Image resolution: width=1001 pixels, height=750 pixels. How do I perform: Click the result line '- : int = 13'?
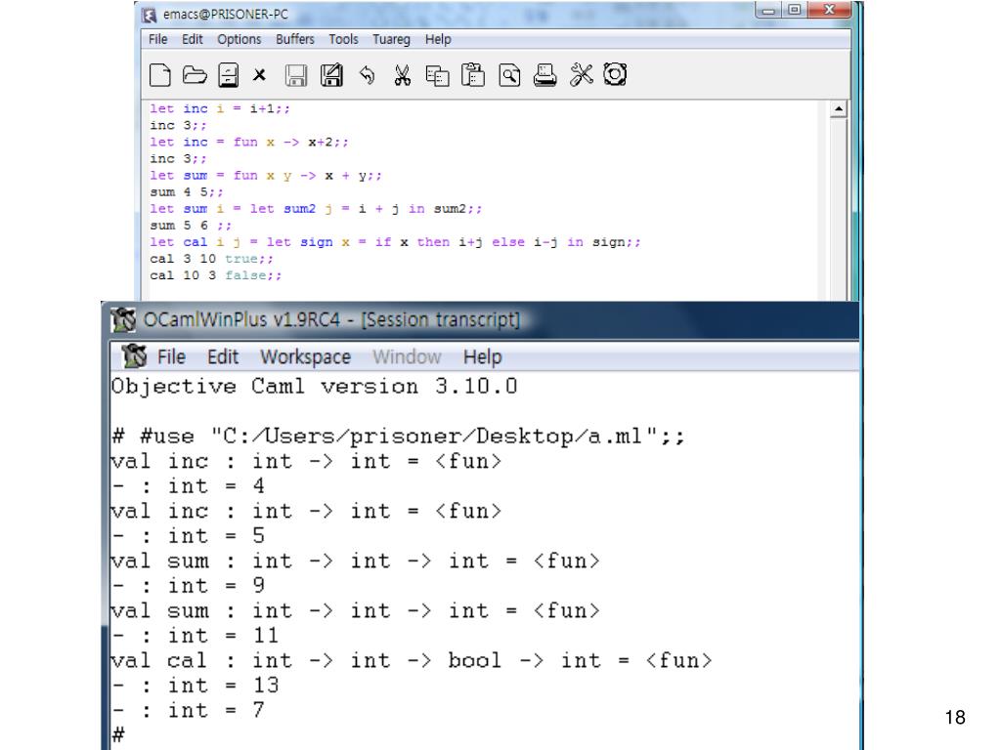click(196, 686)
